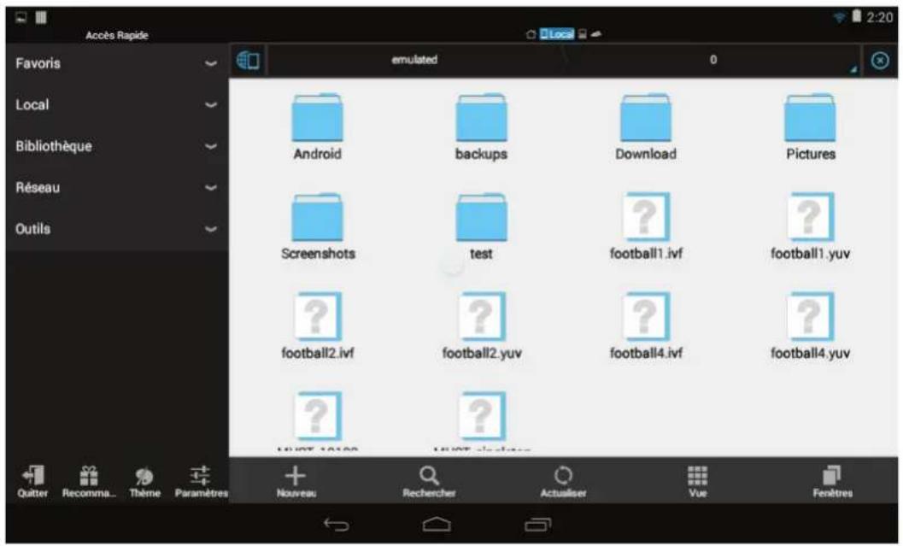This screenshot has height=546, width=903.
Task: Open the Android folder
Action: (x=317, y=127)
